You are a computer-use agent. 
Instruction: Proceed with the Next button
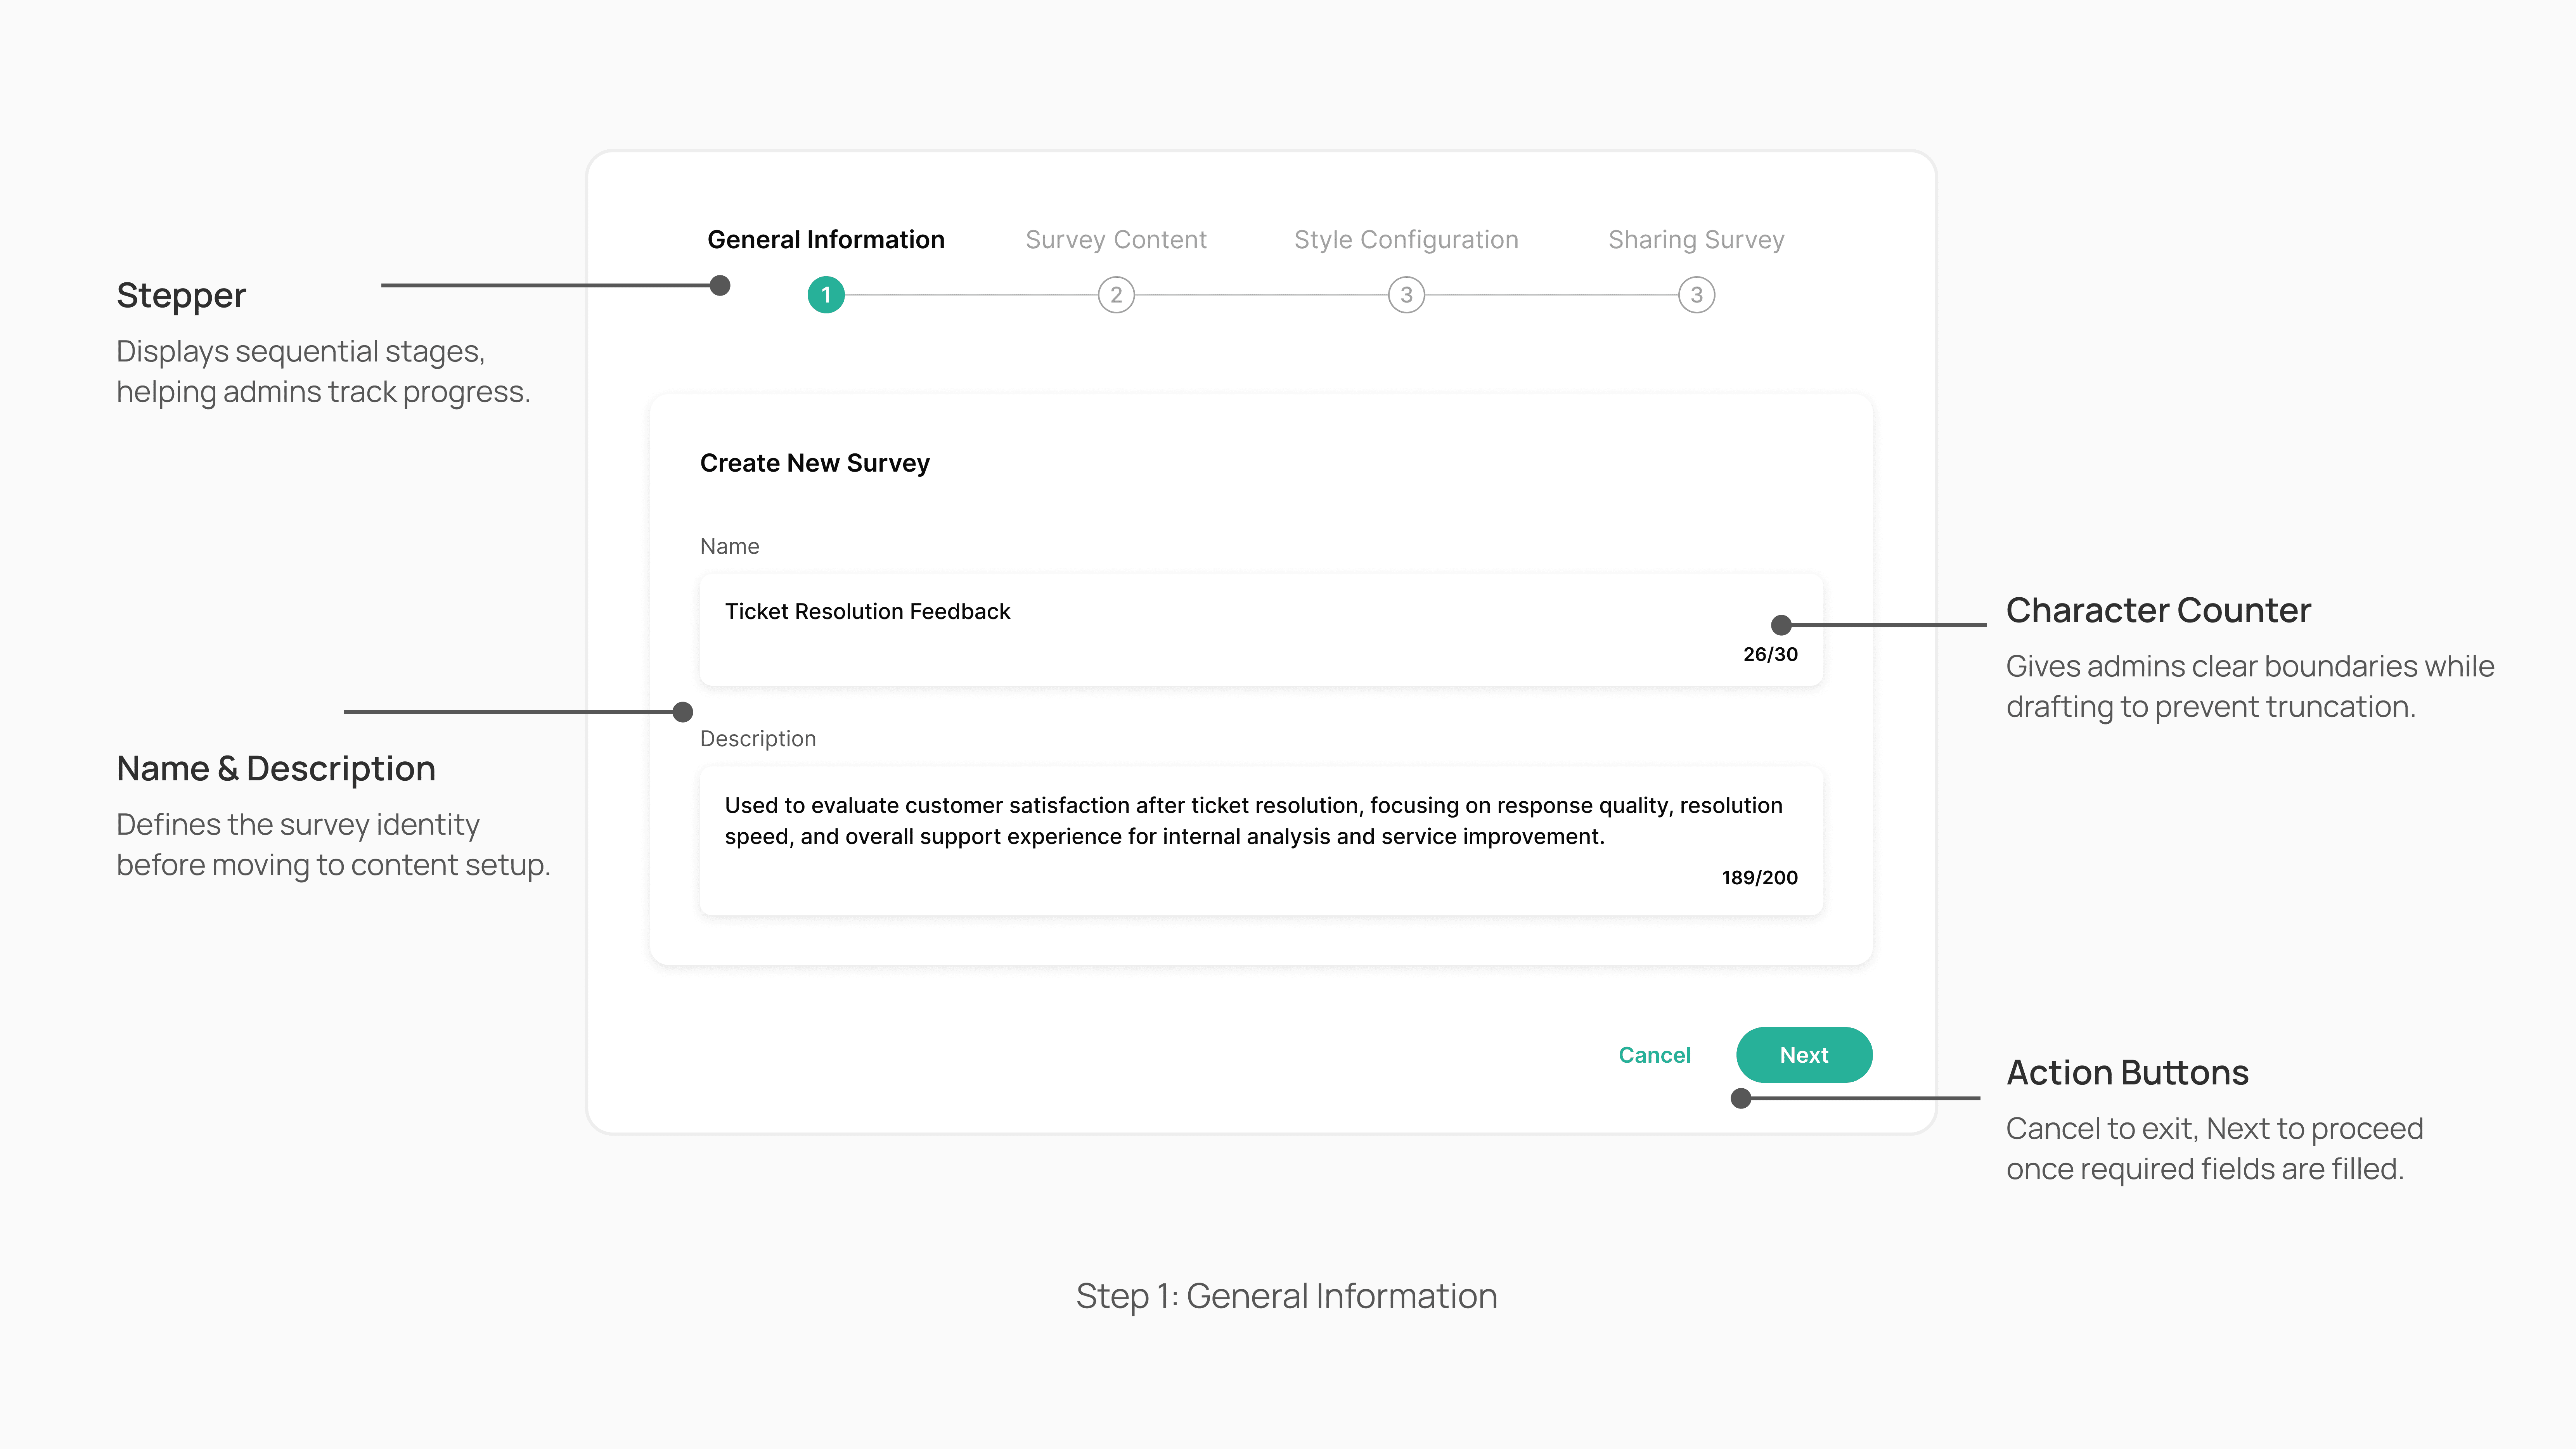point(1804,1055)
